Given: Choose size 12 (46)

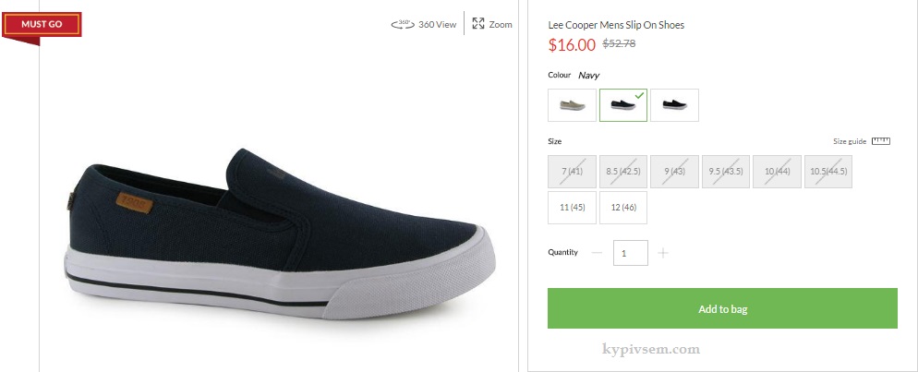Looking at the screenshot, I should 623,208.
